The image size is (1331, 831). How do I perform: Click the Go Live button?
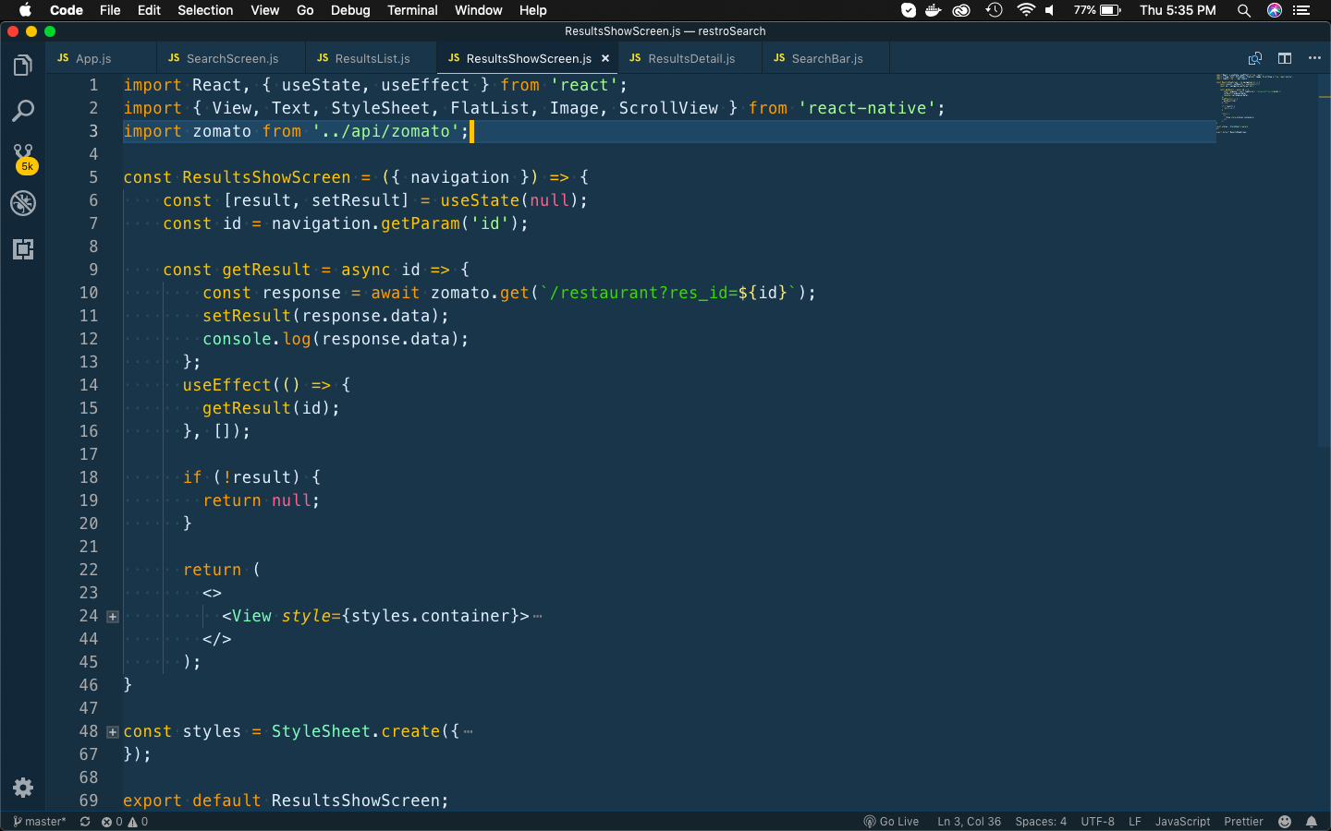pos(891,822)
